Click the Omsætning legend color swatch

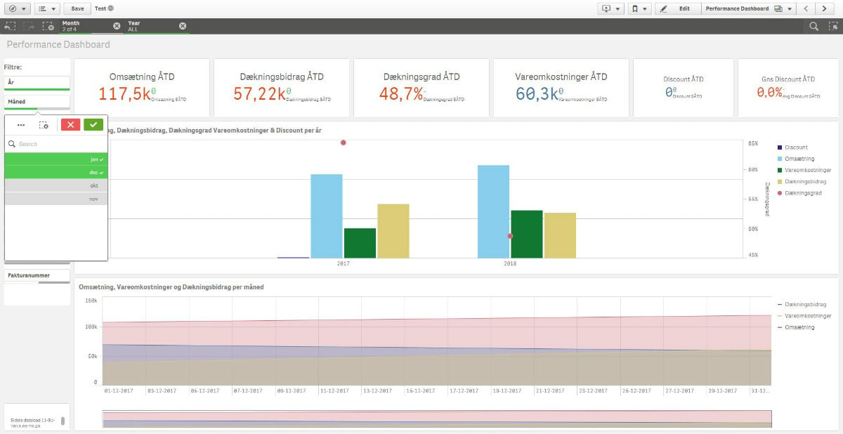780,159
